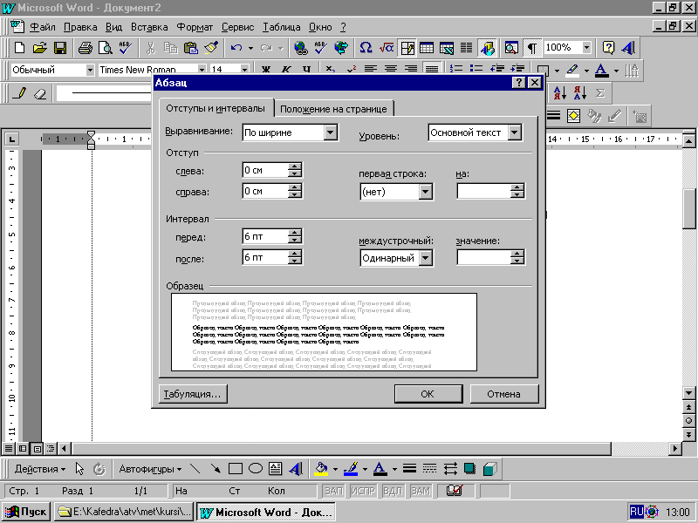Viewport: 698px width, 523px height.
Task: Open the первая строка dropdown
Action: tap(426, 192)
